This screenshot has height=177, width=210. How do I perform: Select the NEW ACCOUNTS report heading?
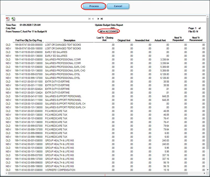coord(109,31)
